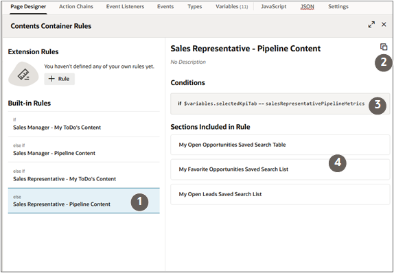
Task: Go to the Events tab
Action: point(165,7)
